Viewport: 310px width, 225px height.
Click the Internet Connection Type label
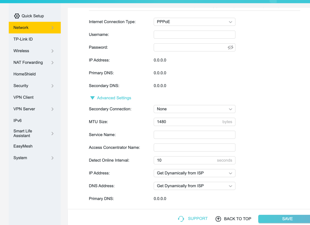tap(112, 22)
